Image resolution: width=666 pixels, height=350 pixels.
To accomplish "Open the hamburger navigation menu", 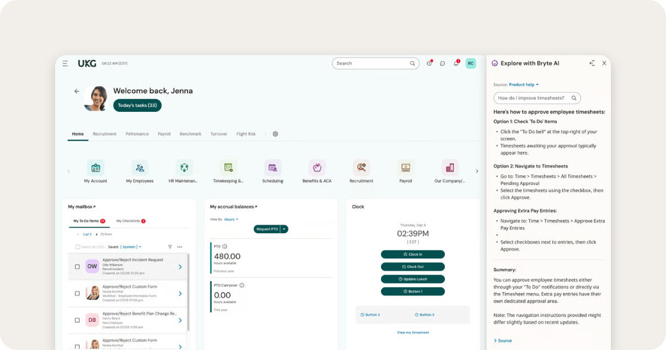I will point(65,63).
